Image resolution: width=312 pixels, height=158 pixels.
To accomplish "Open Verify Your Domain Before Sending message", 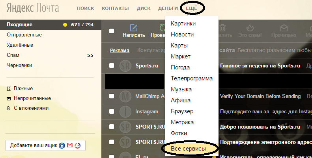I will tap(260, 96).
